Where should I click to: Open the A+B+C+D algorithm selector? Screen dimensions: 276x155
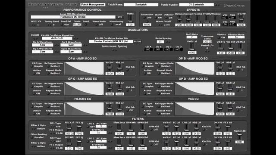(57, 38)
